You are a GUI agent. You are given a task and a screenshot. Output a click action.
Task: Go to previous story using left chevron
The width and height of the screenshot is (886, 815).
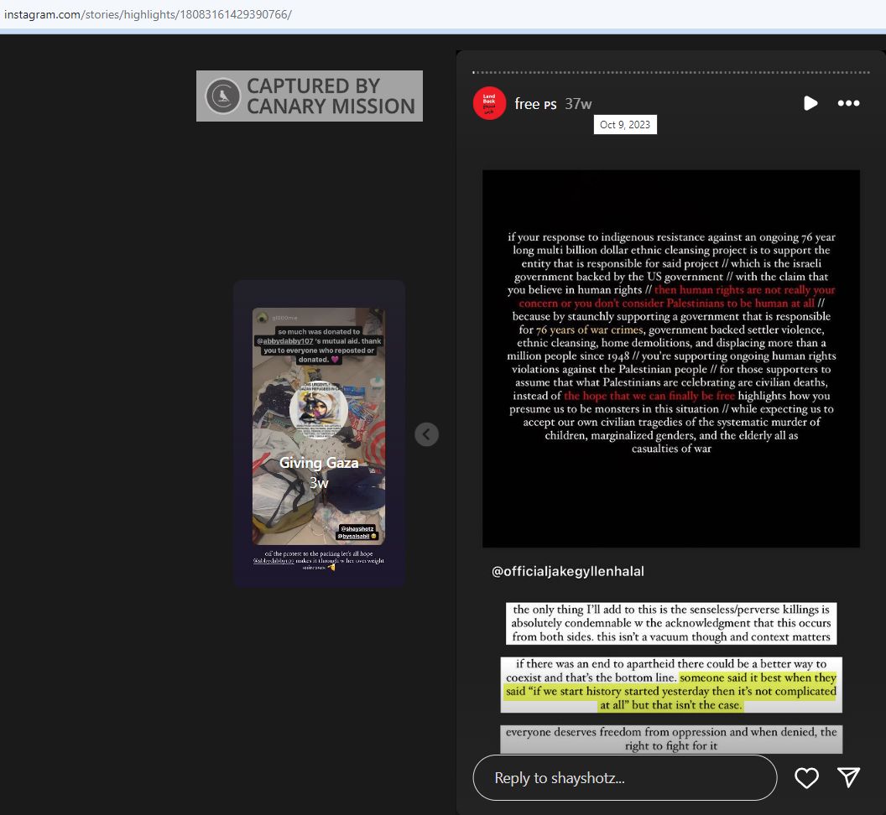click(x=426, y=433)
